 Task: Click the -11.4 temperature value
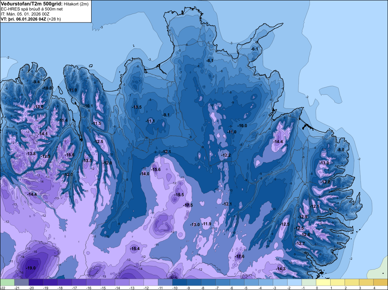pos(63,120)
